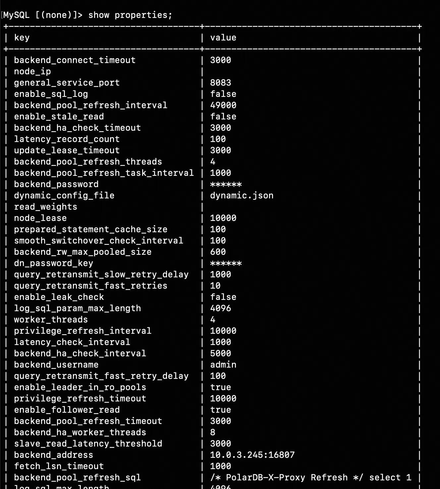
Task: Click the MySQL [(none)] prompt
Action: (x=42, y=15)
